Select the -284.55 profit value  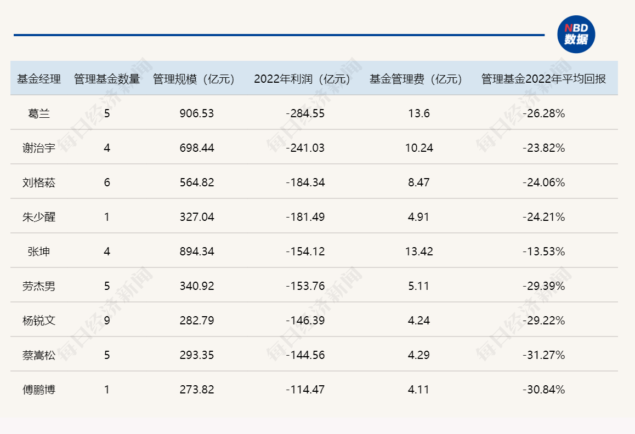pyautogui.click(x=305, y=113)
